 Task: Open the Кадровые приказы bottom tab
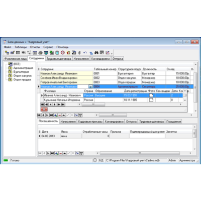point(90,122)
